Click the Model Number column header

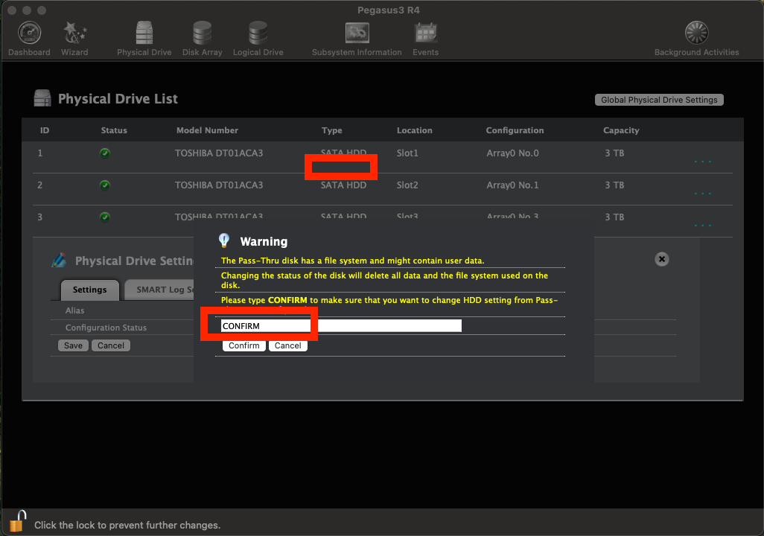207,130
